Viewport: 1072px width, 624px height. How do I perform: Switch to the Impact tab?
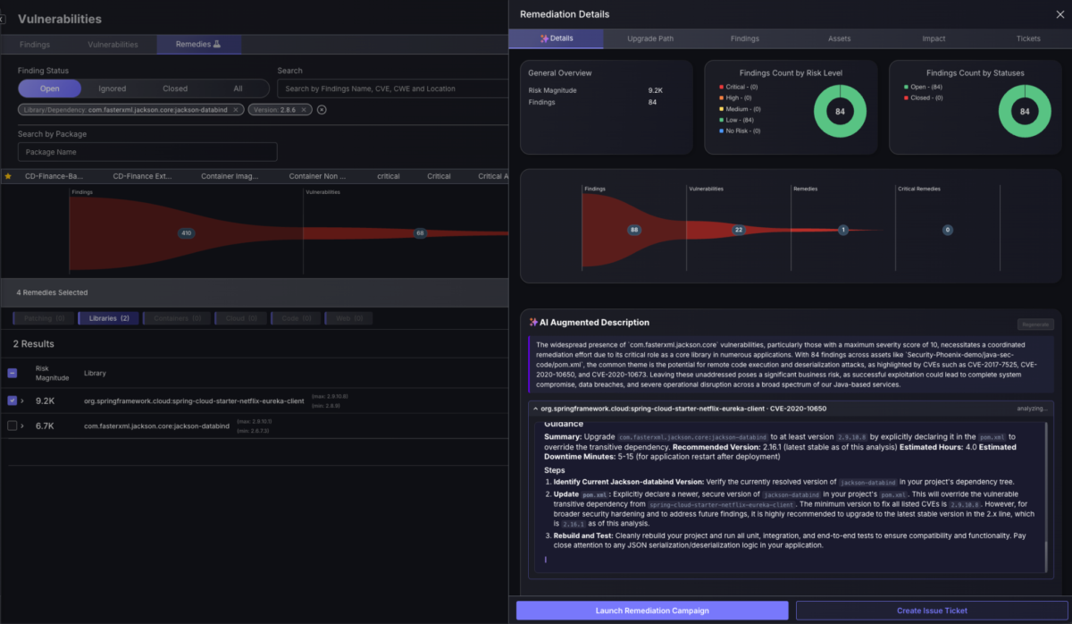pyautogui.click(x=934, y=38)
